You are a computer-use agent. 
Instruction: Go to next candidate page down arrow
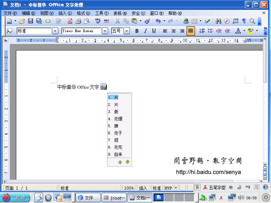coord(128,162)
